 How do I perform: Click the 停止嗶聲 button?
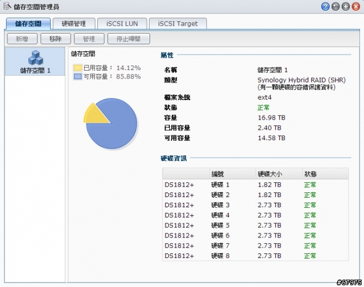[x=129, y=39]
